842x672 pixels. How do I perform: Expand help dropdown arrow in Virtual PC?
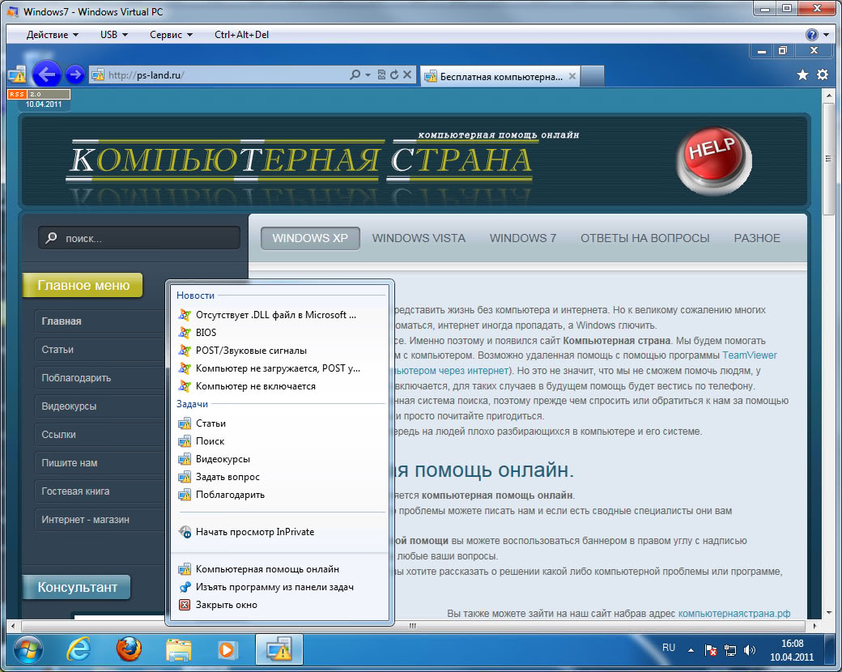pyautogui.click(x=826, y=35)
